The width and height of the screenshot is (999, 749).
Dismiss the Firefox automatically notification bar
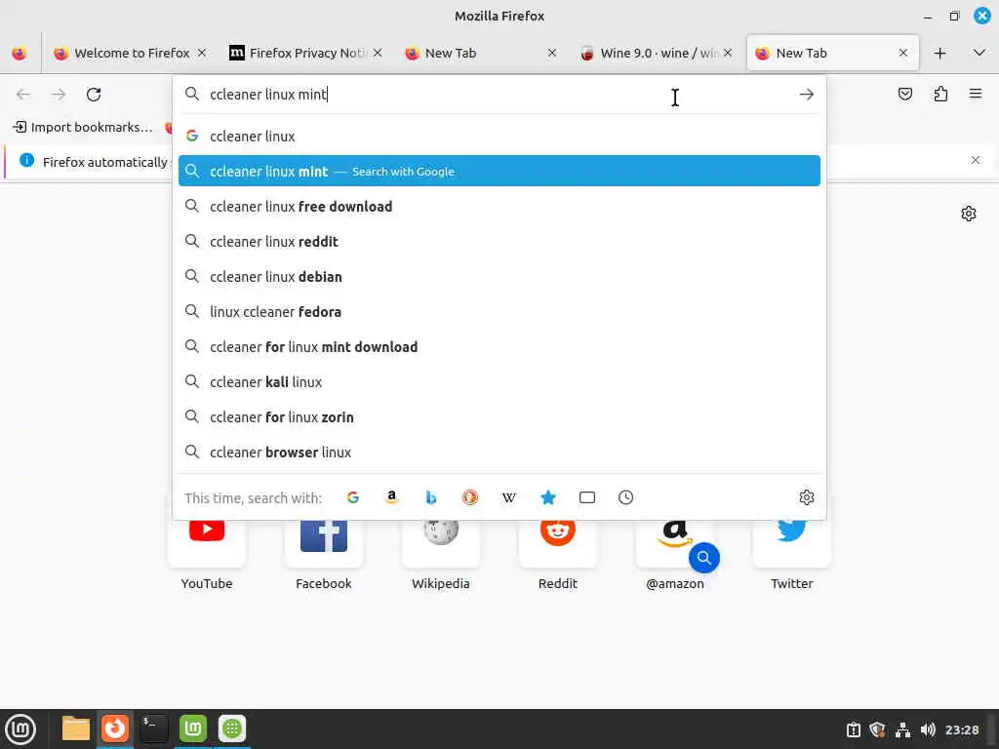[976, 160]
